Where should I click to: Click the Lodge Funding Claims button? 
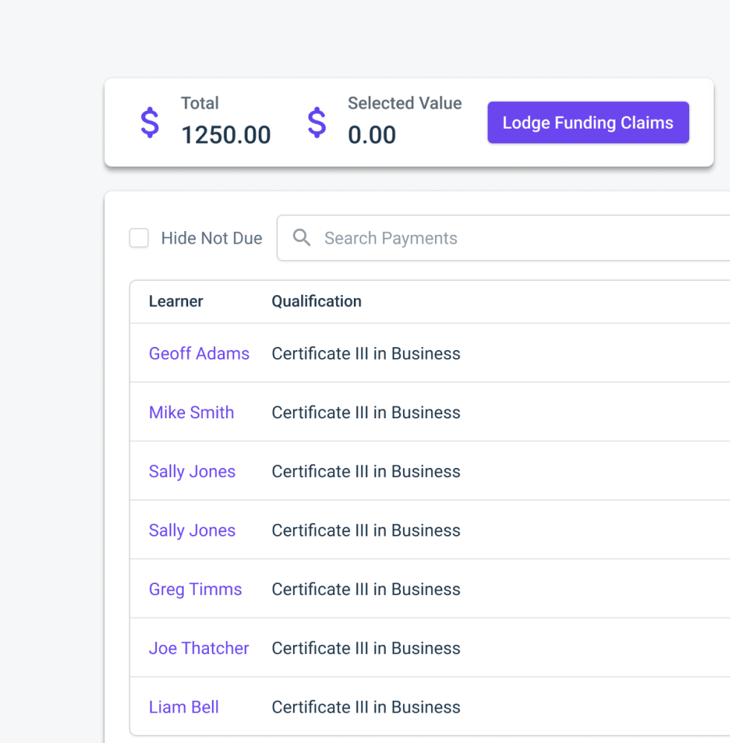tap(588, 123)
